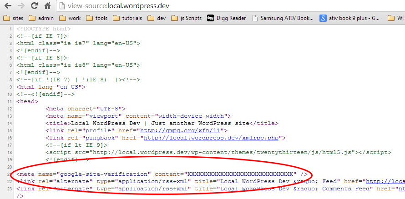Click the title tag text on line 14
The image size is (405, 199).
(x=162, y=123)
